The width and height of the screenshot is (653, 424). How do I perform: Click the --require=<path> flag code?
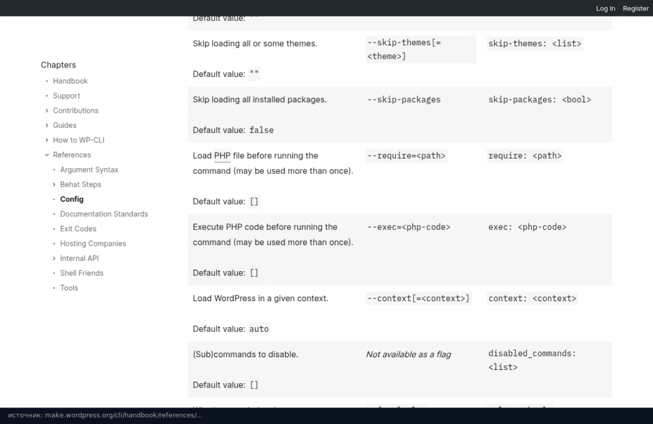406,155
